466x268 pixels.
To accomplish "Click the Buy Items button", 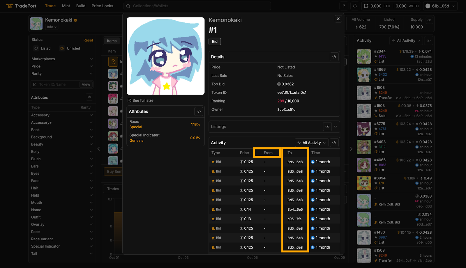I will [114, 171].
